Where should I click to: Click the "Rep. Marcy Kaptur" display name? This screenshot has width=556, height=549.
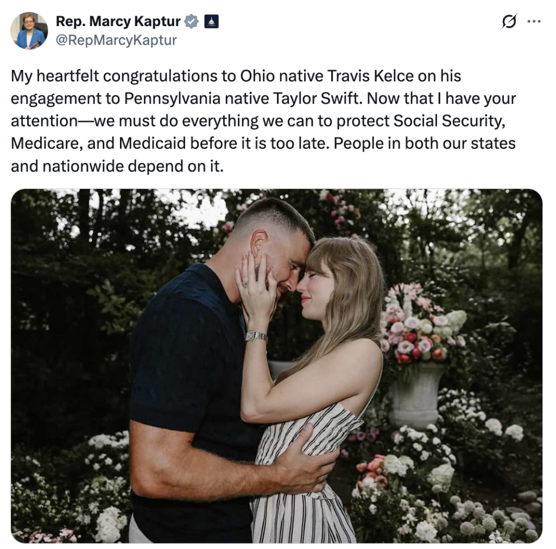pyautogui.click(x=118, y=22)
